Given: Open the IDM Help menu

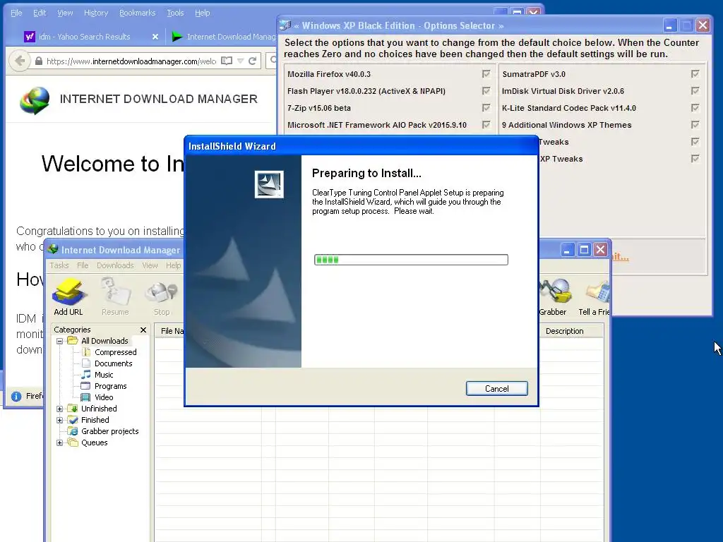Looking at the screenshot, I should pos(174,265).
